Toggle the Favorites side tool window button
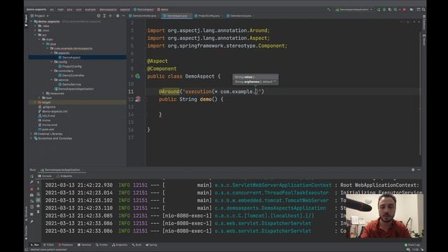Image resolution: width=448 pixels, height=252 pixels. point(26,232)
